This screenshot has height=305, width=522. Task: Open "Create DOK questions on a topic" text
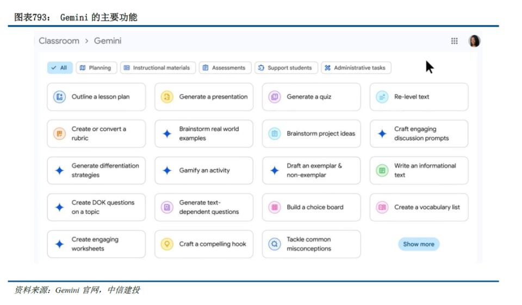click(103, 207)
